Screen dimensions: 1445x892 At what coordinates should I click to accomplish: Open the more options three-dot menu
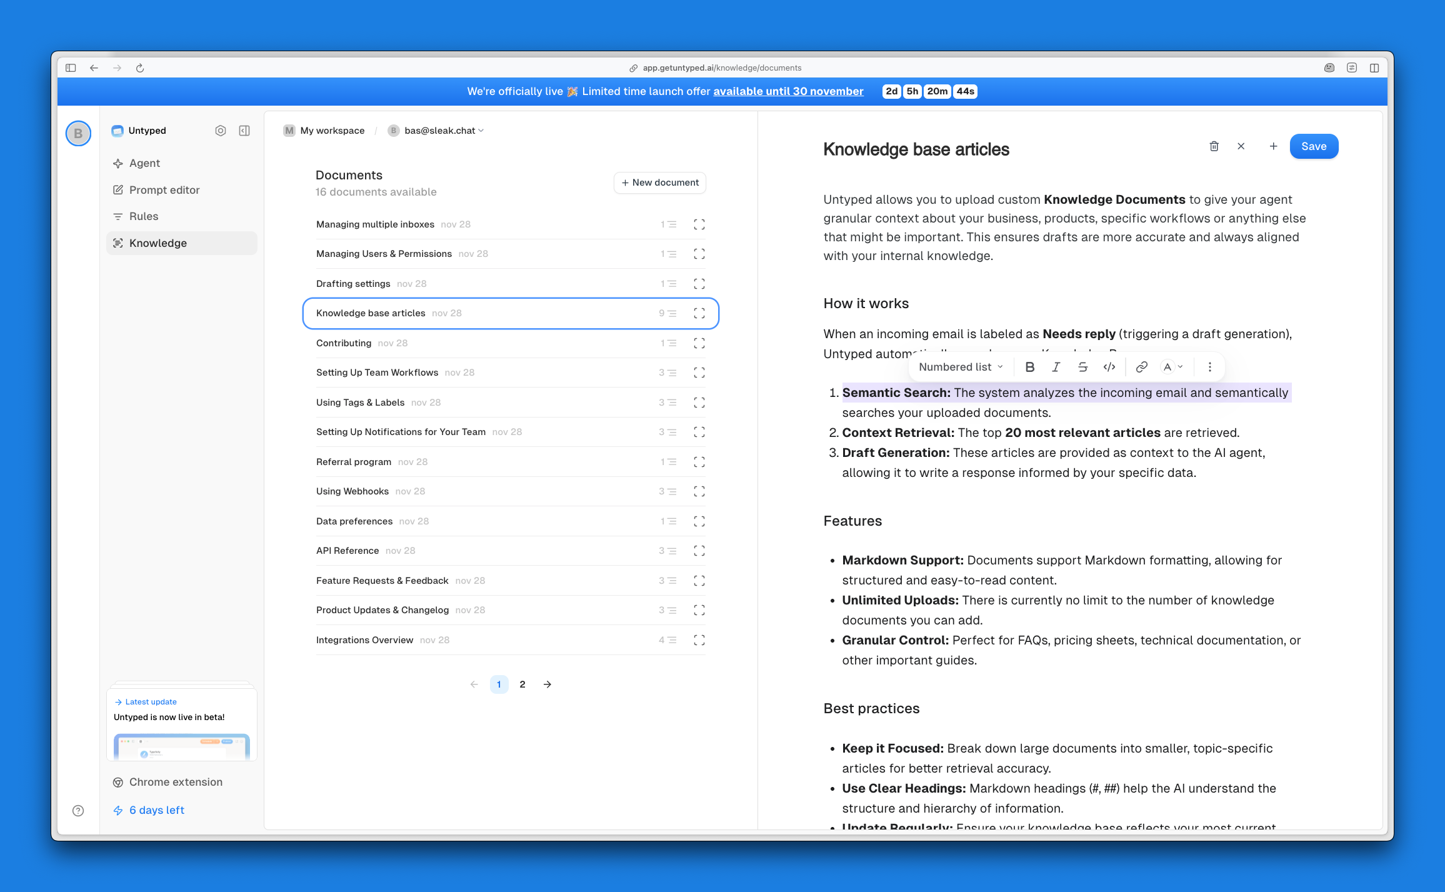[x=1209, y=367]
